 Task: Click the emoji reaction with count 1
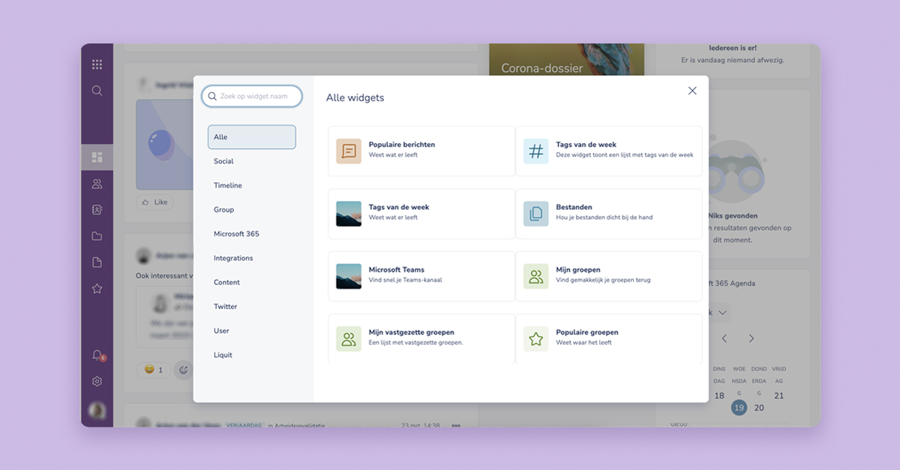pyautogui.click(x=153, y=370)
